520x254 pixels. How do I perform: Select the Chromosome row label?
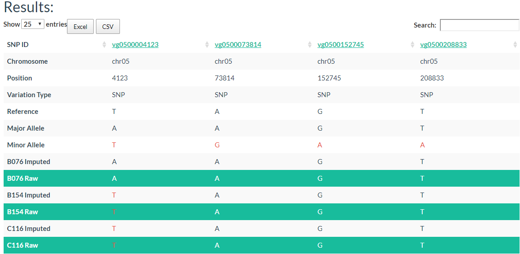(27, 61)
